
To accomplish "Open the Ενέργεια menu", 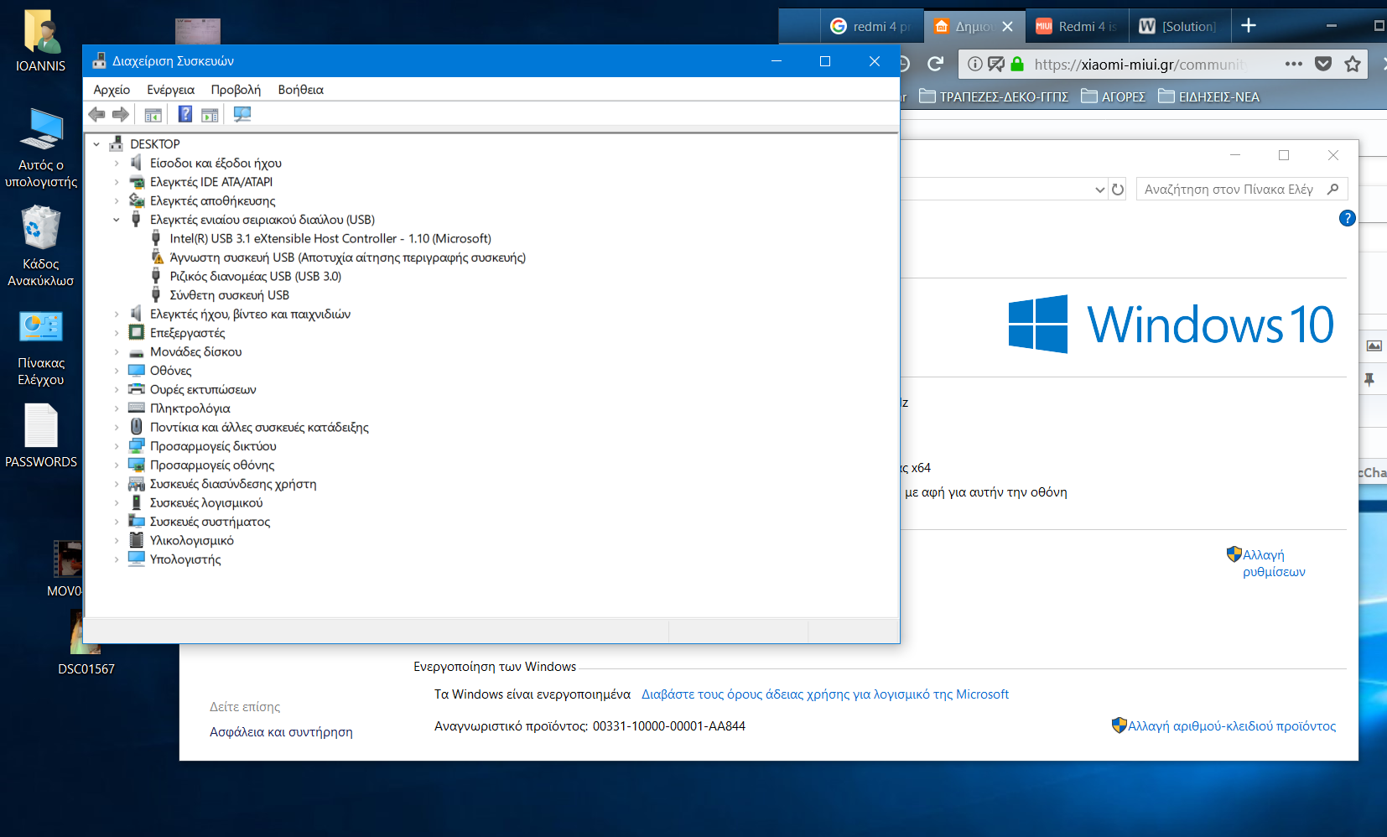I will [170, 90].
